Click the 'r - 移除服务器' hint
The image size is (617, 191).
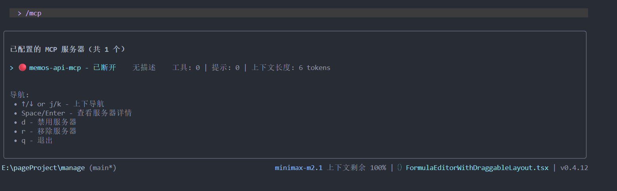49,131
